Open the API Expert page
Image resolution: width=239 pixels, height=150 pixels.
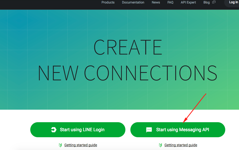[x=188, y=3]
